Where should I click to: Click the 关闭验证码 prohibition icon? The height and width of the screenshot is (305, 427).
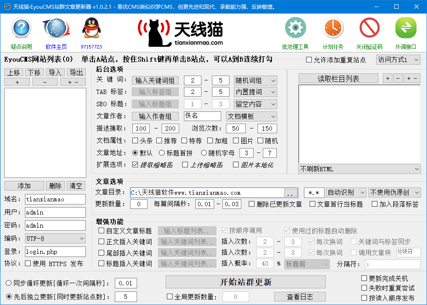click(370, 28)
